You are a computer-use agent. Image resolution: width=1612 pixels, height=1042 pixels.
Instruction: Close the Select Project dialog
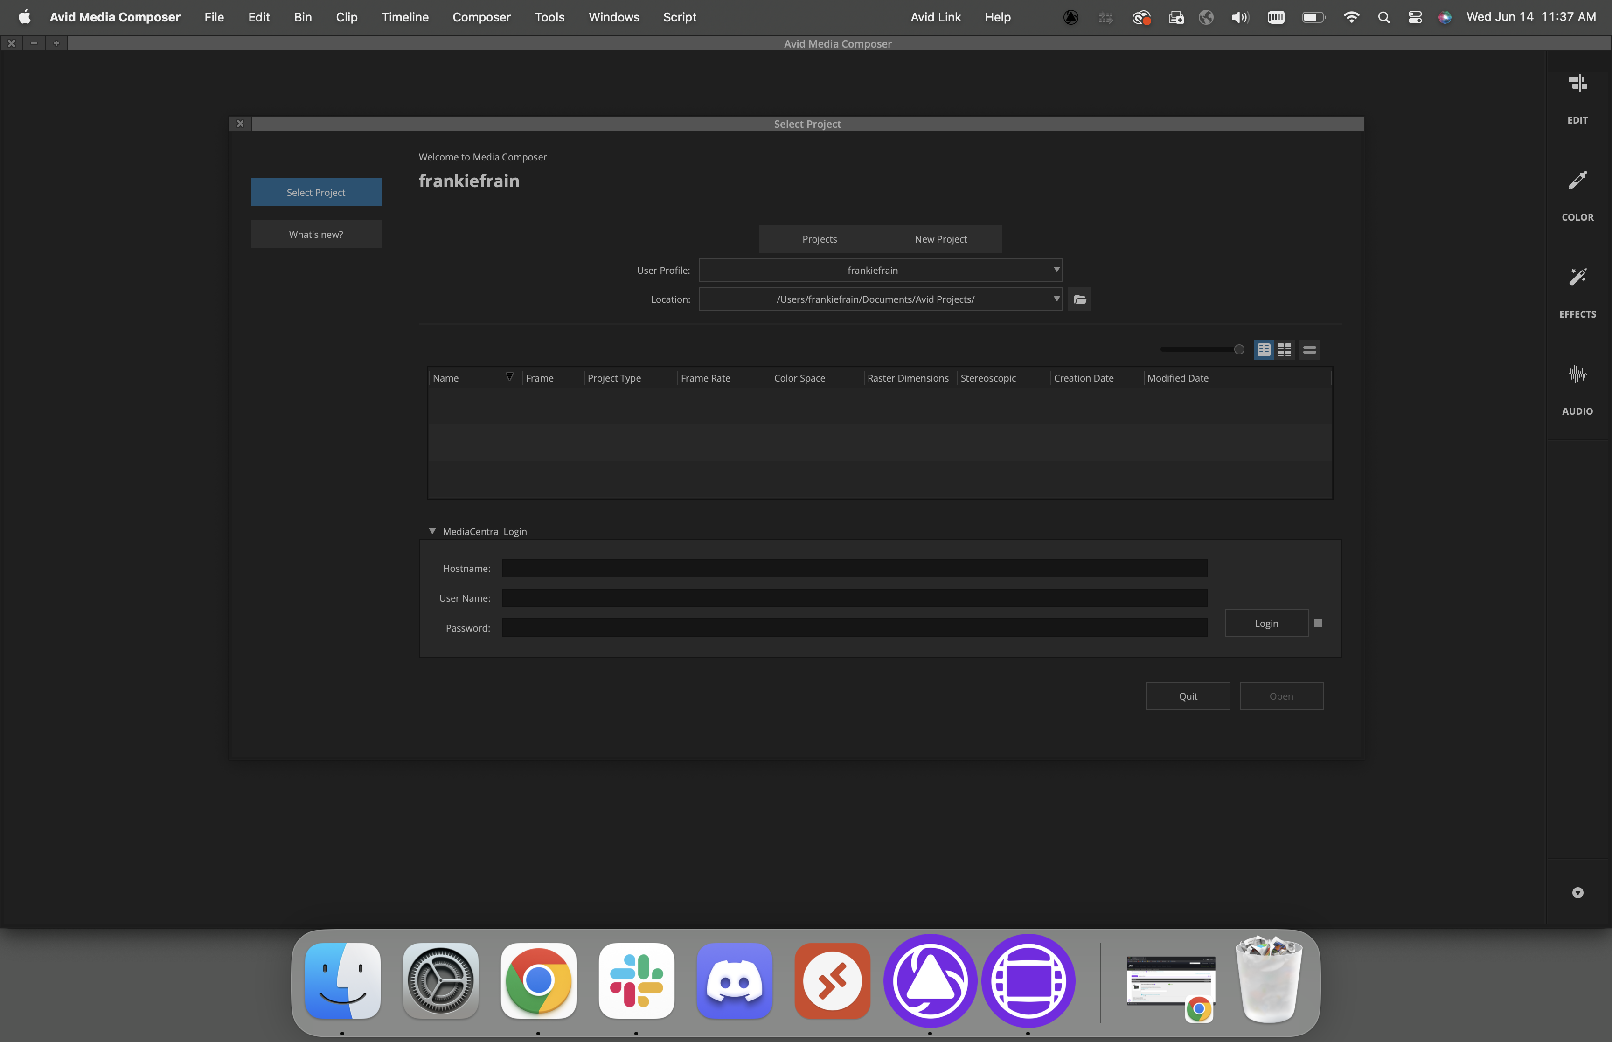(x=239, y=124)
